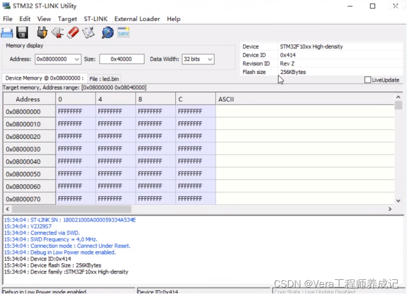Click the column header labeled 4
This screenshot has height=294, width=407.
[x=115, y=99]
